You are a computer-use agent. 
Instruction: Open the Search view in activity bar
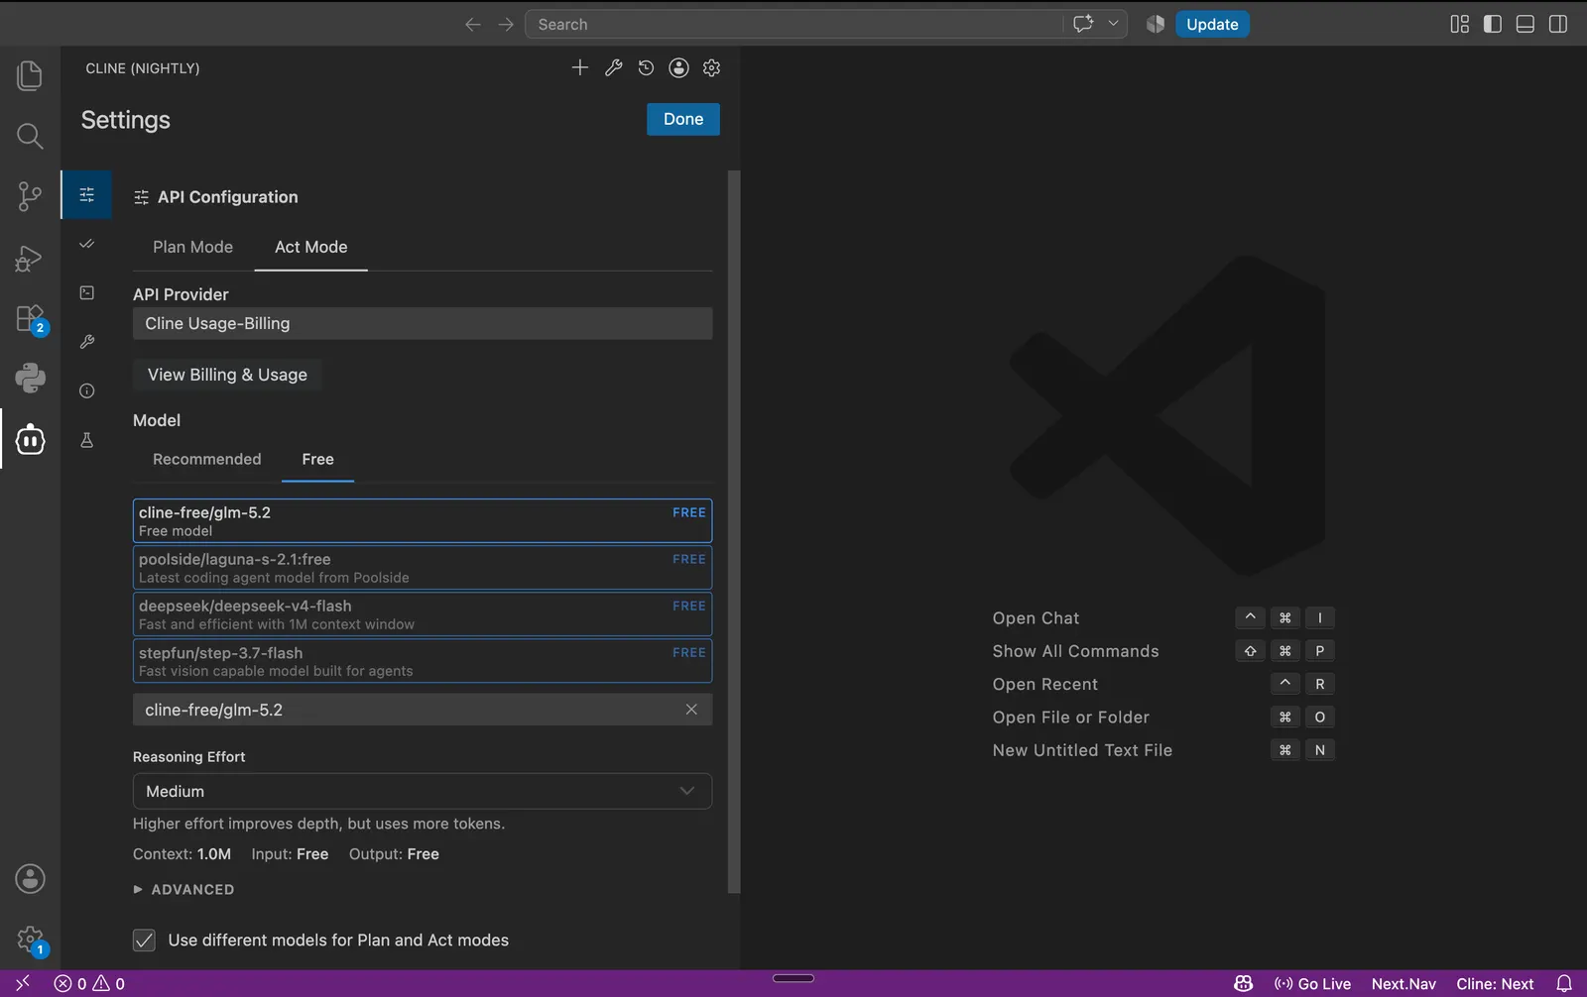30,136
